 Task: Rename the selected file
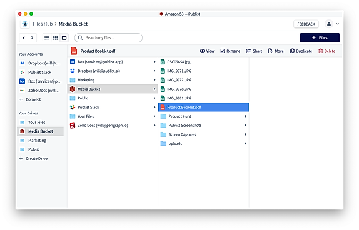[230, 51]
